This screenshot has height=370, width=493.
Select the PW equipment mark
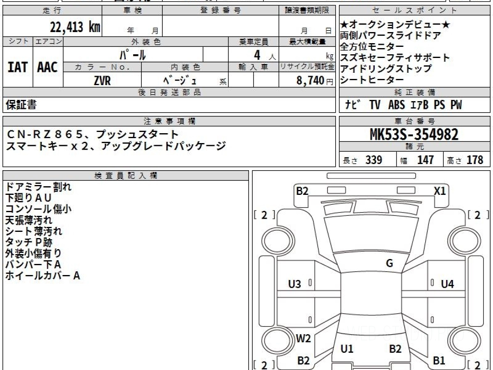click(456, 105)
